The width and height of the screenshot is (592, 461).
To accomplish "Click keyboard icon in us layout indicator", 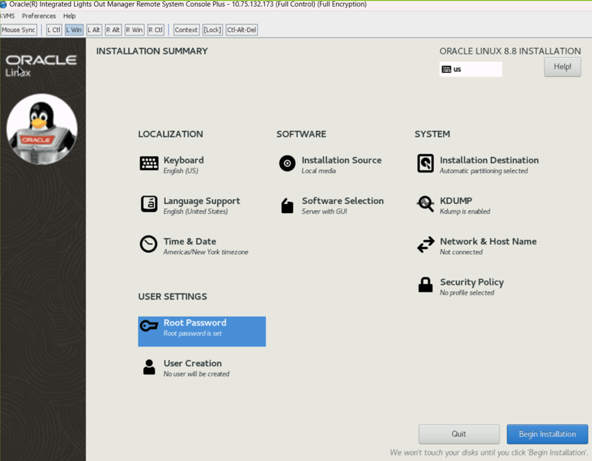I will [446, 69].
